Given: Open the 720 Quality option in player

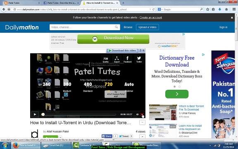Looking at the screenshot, I should click(x=106, y=60).
